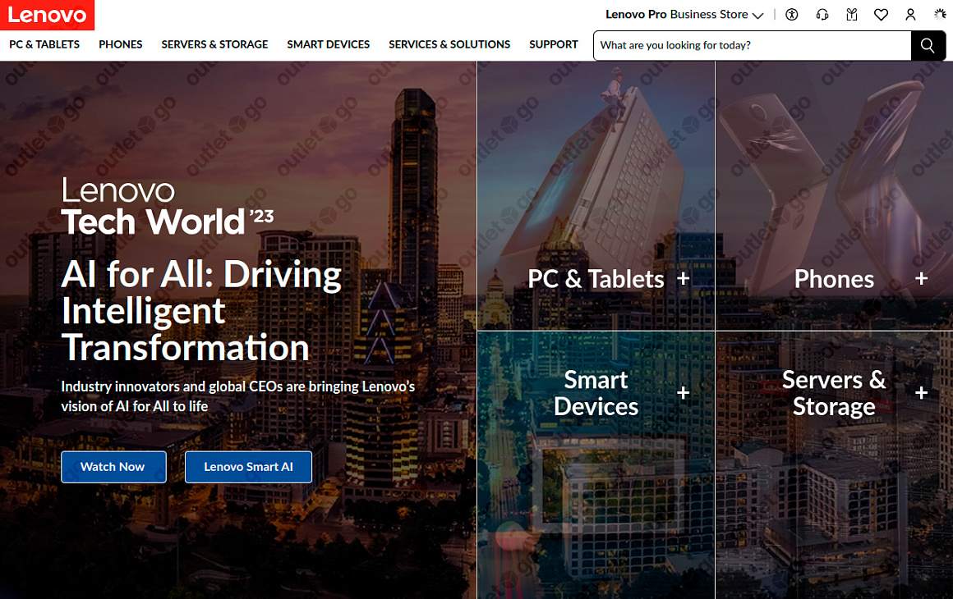Open the SUPPORT menu
Viewport: 953px width, 599px height.
[x=553, y=44]
